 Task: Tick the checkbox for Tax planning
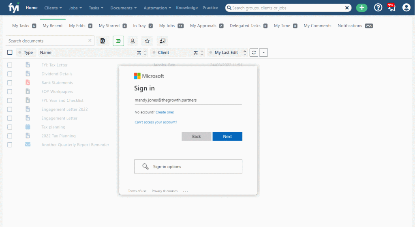(10, 127)
